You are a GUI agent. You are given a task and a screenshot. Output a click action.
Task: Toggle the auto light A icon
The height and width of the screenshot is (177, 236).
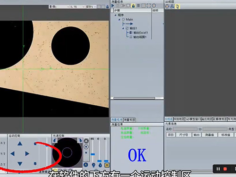tap(86, 165)
